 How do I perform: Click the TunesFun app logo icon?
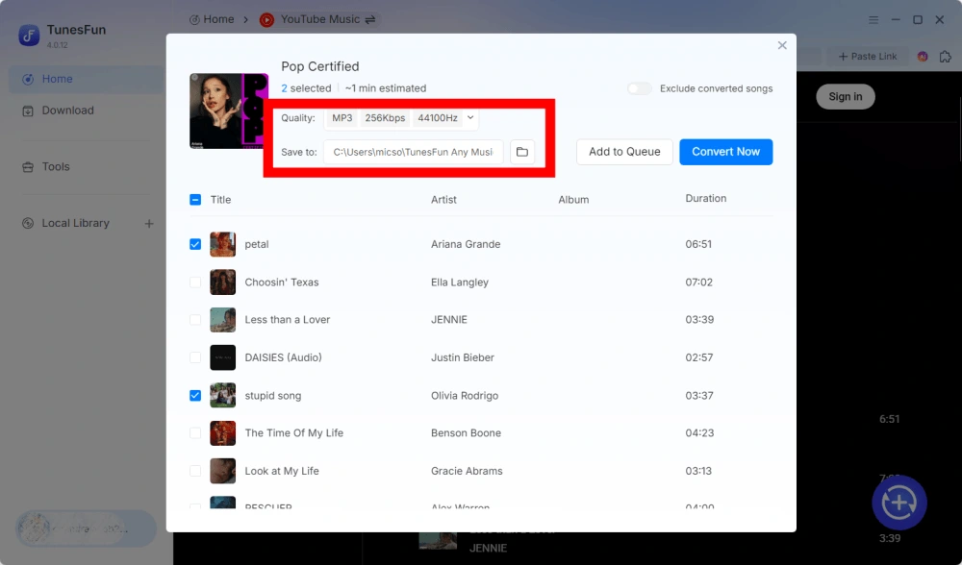tap(29, 36)
